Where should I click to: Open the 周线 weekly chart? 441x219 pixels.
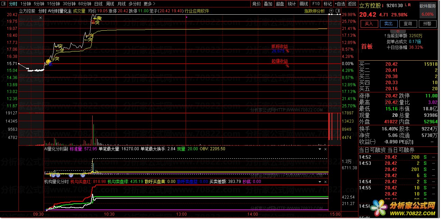[x=110, y=4]
